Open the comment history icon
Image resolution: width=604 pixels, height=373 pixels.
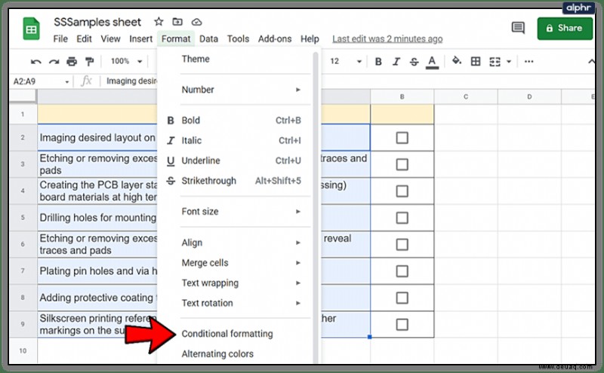[x=518, y=28]
